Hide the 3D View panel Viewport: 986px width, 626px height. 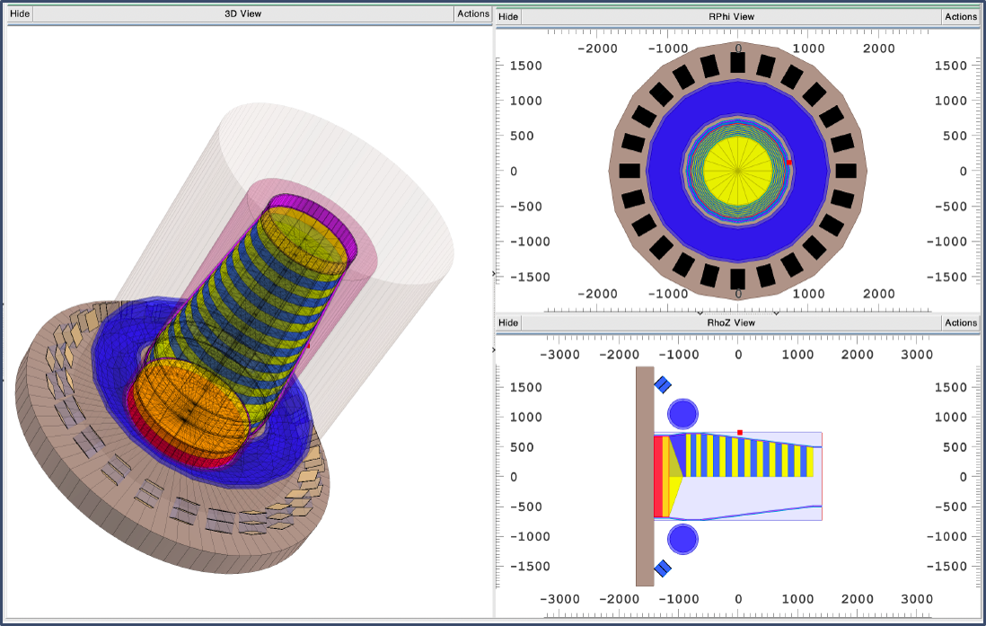(x=20, y=13)
